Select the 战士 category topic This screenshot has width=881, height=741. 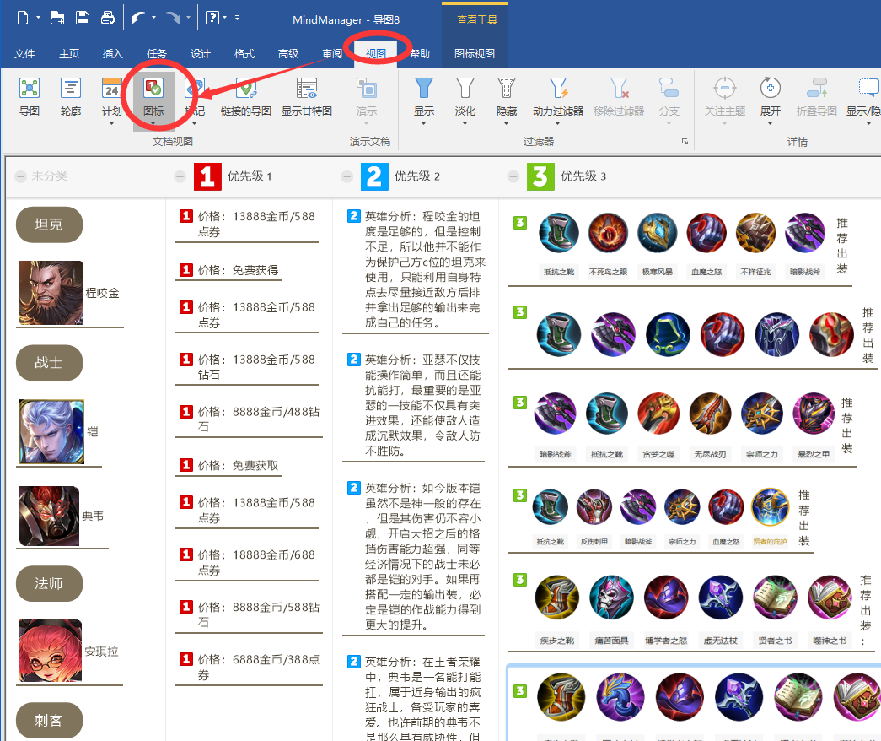tap(50, 362)
